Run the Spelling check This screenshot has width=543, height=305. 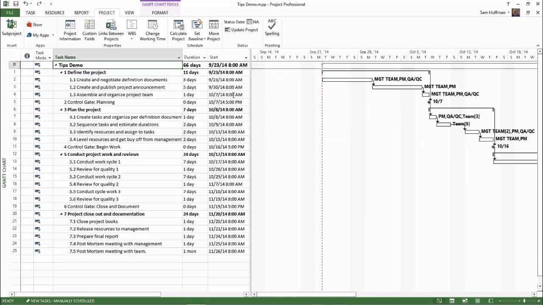tap(272, 28)
